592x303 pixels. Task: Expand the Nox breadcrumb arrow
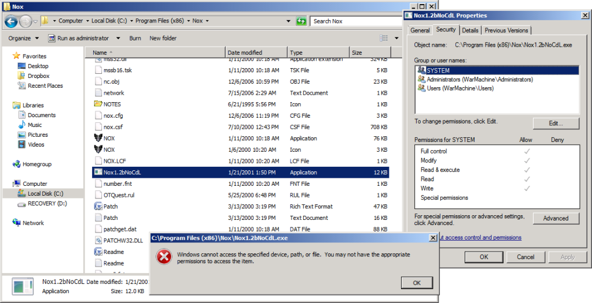pyautogui.click(x=207, y=21)
